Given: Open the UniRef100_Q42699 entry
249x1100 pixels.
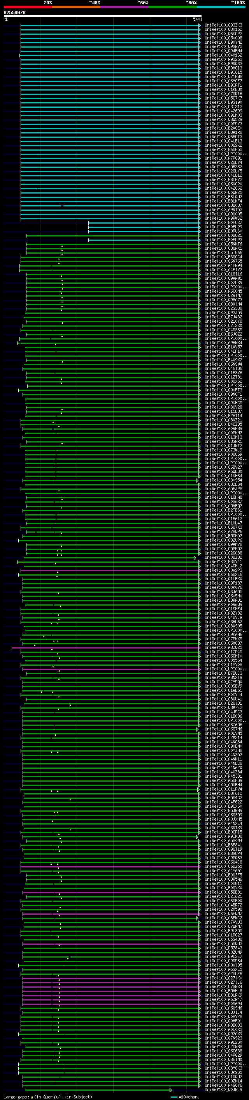Looking at the screenshot, I should tap(223, 111).
